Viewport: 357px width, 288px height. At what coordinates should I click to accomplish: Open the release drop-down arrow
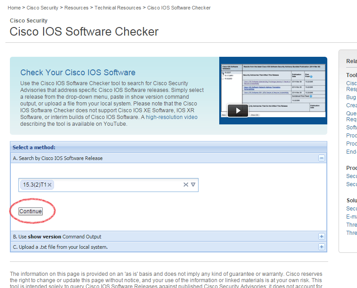point(193,185)
